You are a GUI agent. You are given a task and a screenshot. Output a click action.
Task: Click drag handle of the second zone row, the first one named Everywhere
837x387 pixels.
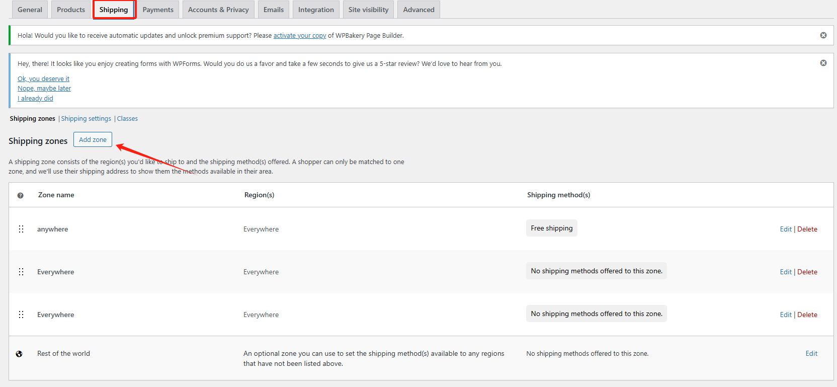[x=21, y=272]
